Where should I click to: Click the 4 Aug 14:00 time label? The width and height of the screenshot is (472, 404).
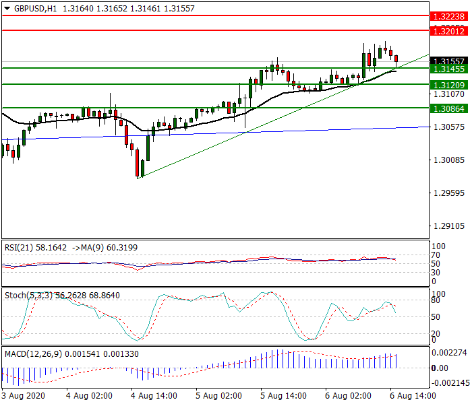[x=154, y=396]
